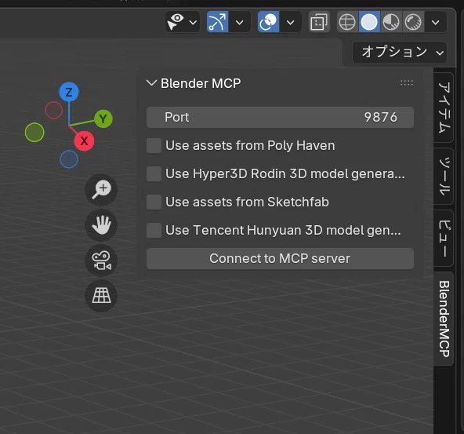Screen dimensions: 464x434
Task: Collapse the Blender MCP panel
Action: [151, 83]
